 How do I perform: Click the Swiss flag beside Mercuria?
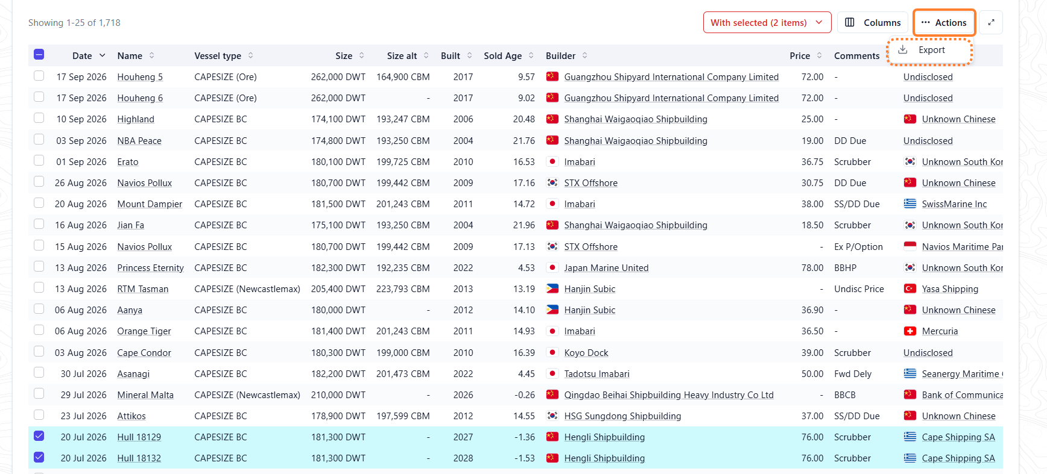coord(910,331)
